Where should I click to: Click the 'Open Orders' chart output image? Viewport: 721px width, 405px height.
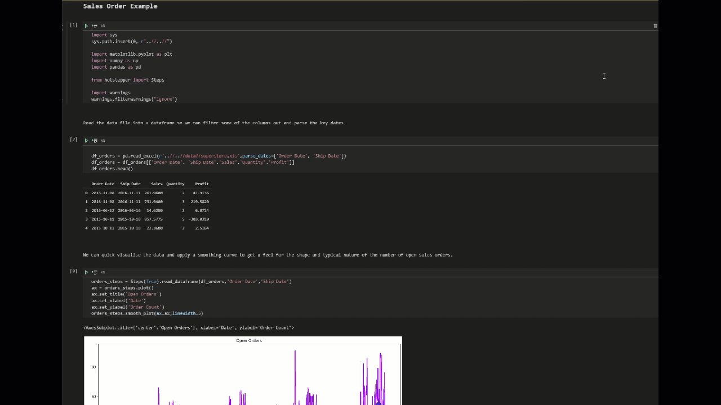[x=243, y=371]
